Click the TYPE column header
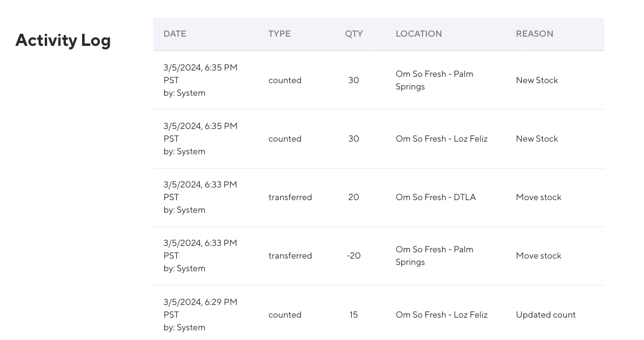The width and height of the screenshot is (644, 340). click(x=280, y=34)
